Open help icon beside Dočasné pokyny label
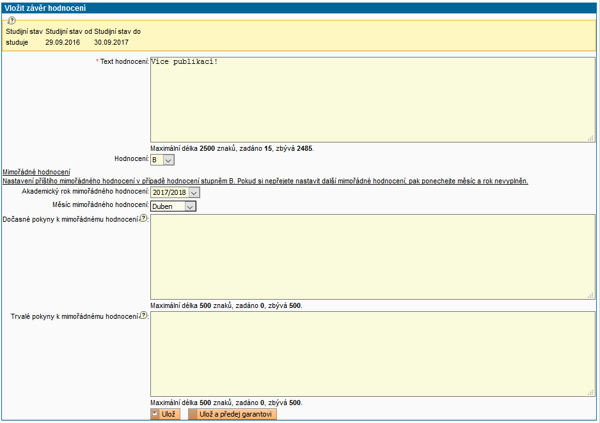Screen dimensions: 600x423 coord(143,219)
